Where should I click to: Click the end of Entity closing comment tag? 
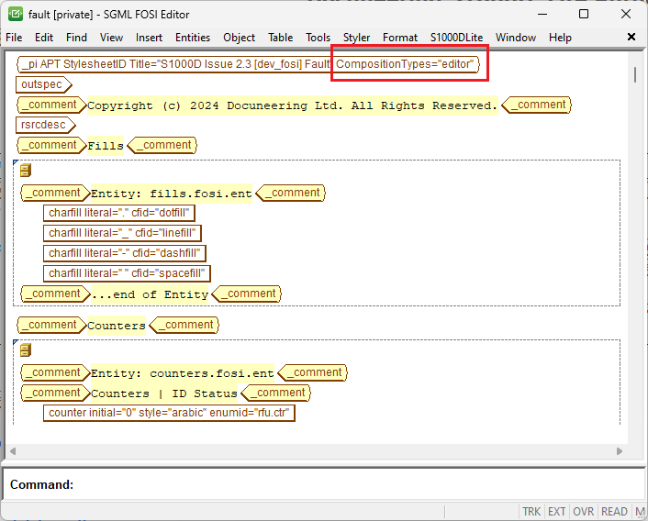pyautogui.click(x=246, y=294)
